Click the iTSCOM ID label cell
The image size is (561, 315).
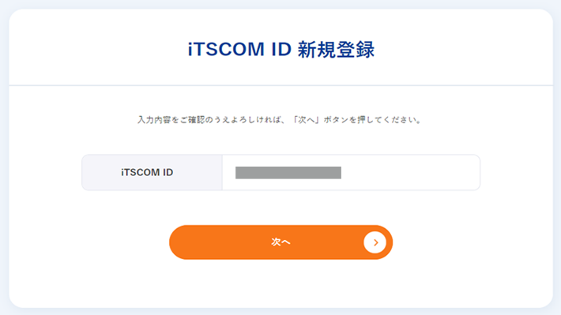152,172
